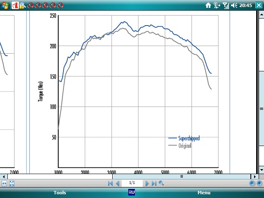Viewport: 264px width, 198px height.
Task: Open the Windows Start menu
Action: tap(5, 5)
